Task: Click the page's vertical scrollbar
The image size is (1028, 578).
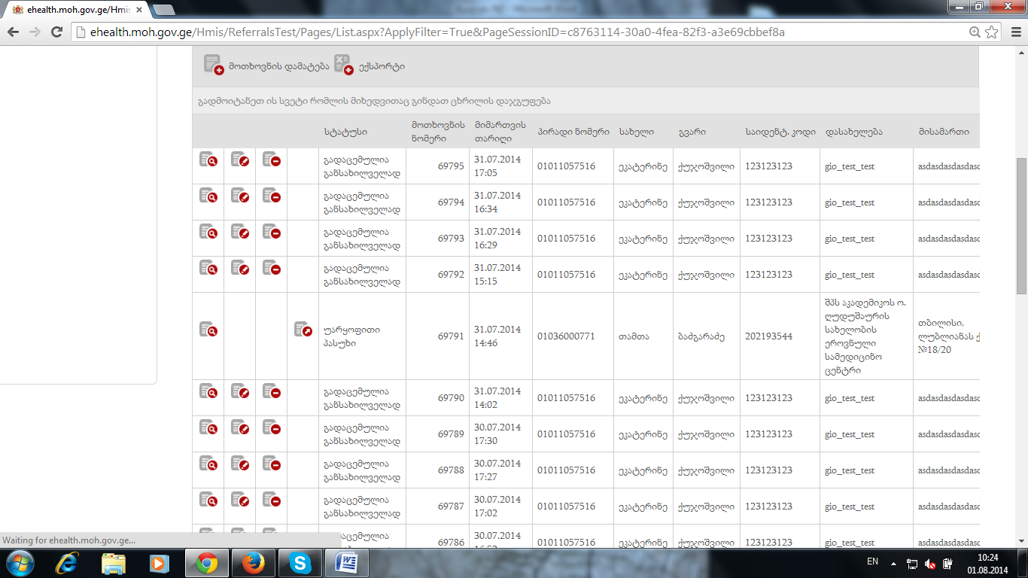Action: [x=1021, y=226]
